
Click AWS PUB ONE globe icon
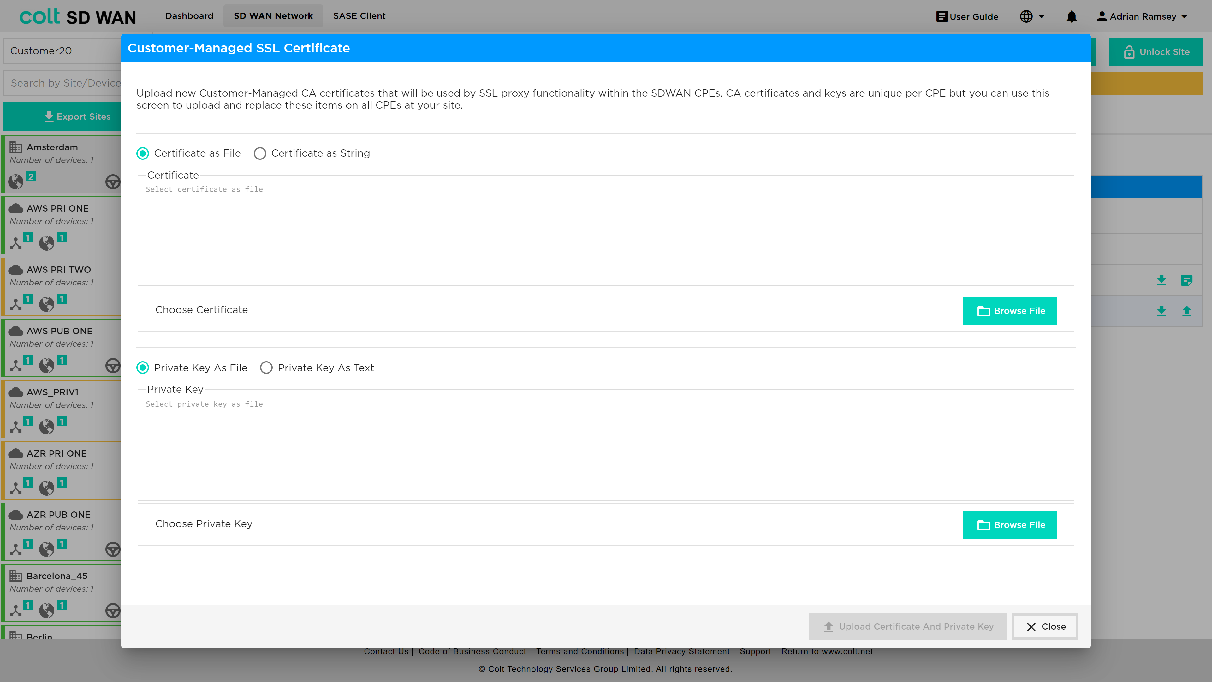(x=47, y=365)
